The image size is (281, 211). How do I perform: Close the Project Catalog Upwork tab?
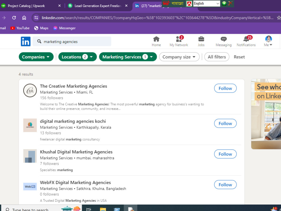click(60, 6)
